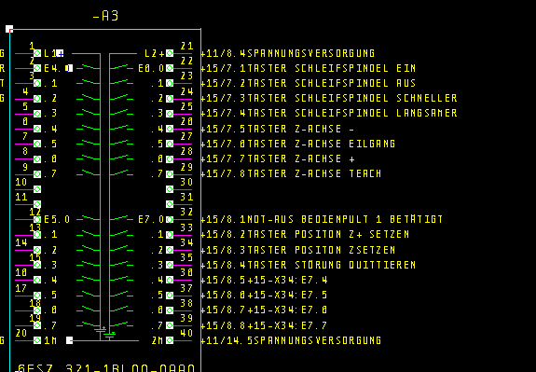Viewport: 536px width, 372px height.
Task: Select the pin 39 connection point
Action: point(170,325)
